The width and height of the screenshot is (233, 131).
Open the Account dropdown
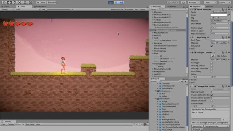pyautogui.click(x=194, y=3)
